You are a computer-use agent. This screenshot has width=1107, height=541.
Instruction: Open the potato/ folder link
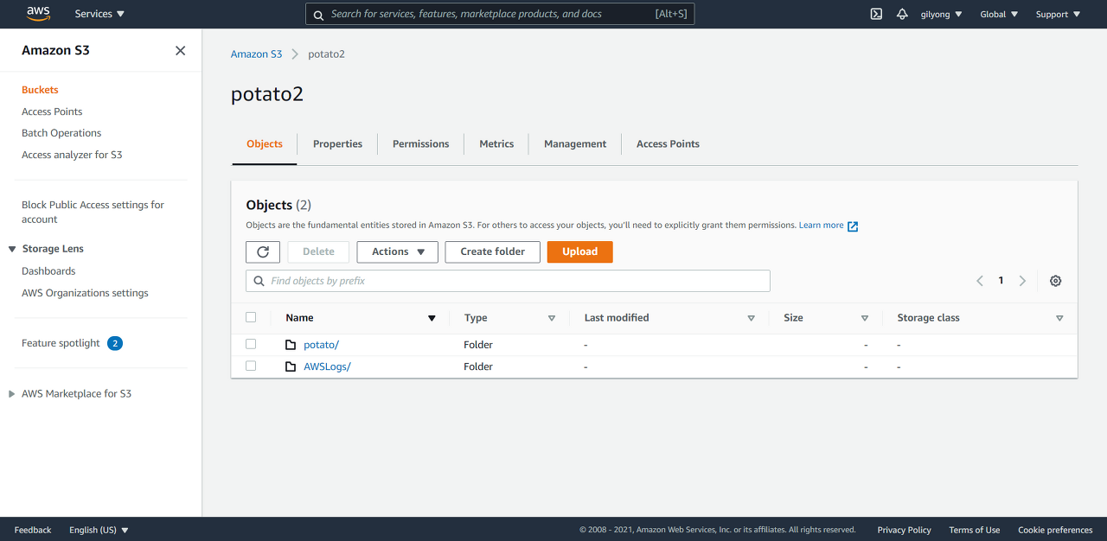click(x=321, y=345)
